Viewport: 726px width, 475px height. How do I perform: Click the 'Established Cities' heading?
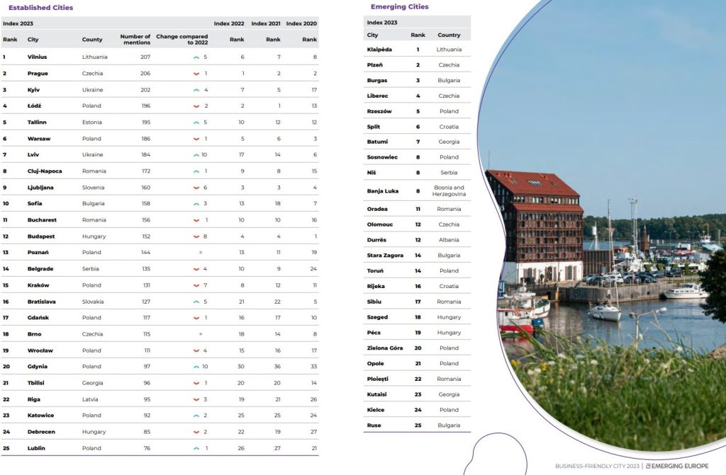40,8
